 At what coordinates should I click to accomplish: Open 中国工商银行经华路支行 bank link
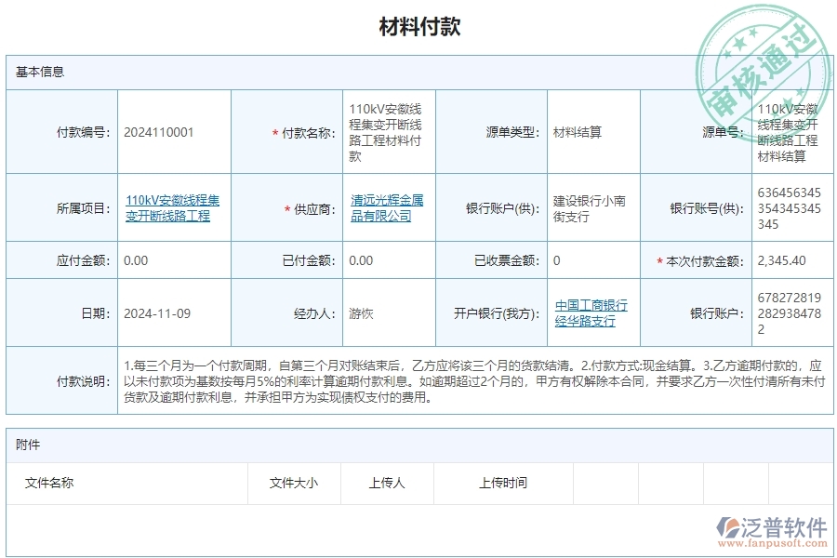[x=591, y=312]
